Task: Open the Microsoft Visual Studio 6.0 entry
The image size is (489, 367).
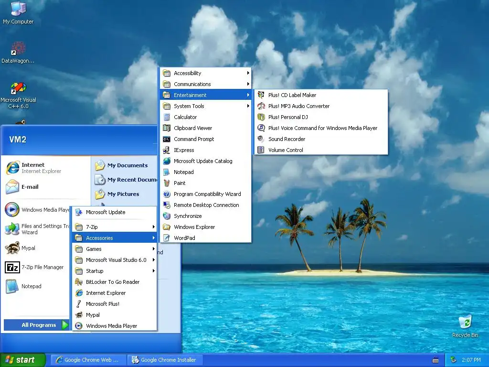Action: click(115, 260)
